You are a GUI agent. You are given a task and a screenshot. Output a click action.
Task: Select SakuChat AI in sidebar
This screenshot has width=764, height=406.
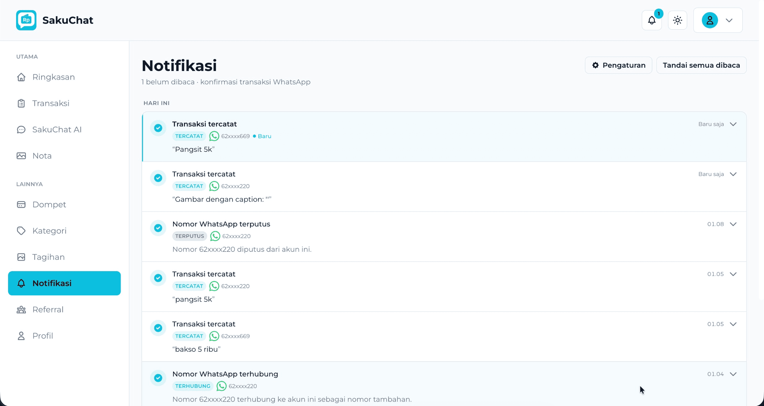click(x=64, y=129)
